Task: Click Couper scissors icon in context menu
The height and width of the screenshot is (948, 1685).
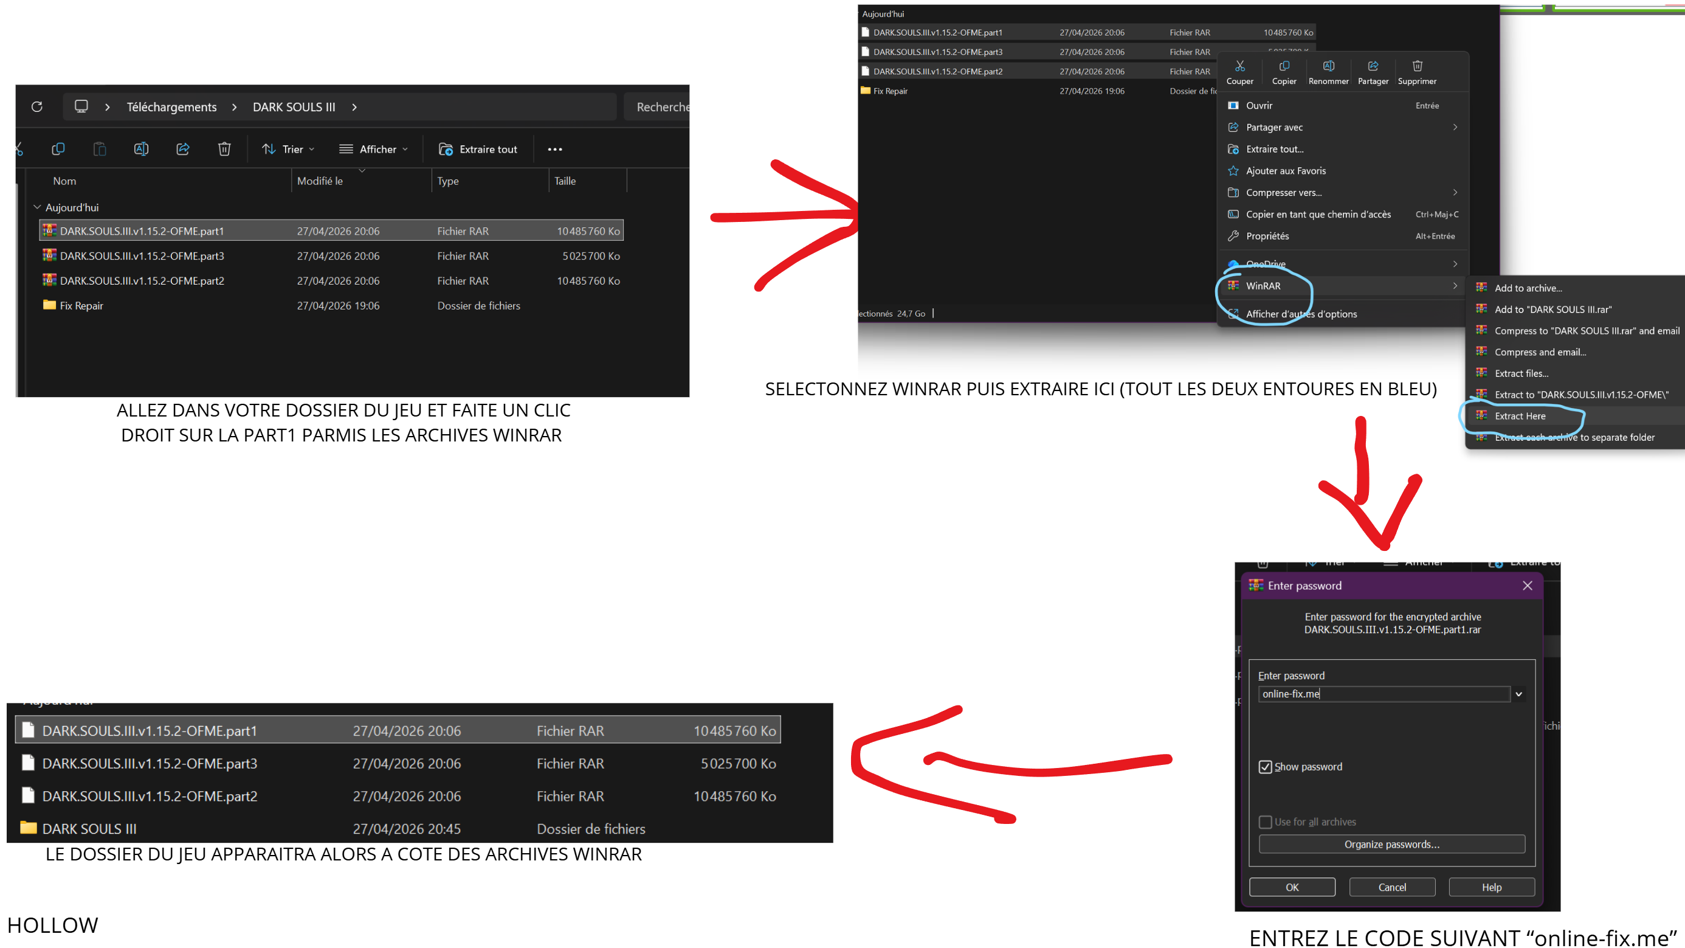Action: coord(1239,66)
